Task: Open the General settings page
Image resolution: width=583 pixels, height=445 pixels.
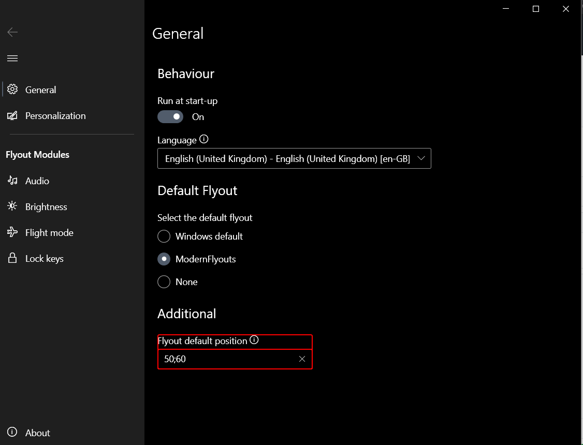Action: click(72, 90)
